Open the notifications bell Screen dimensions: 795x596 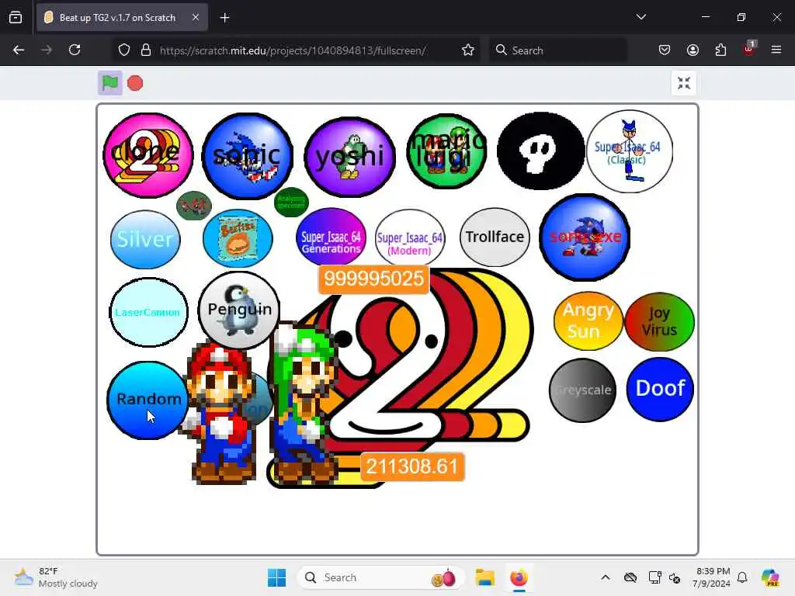pos(742,577)
